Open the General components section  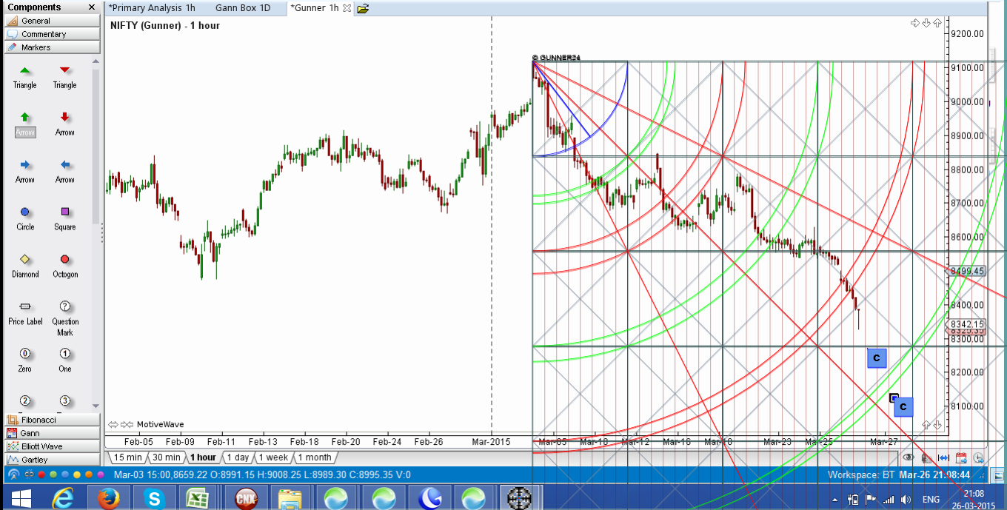coord(50,21)
